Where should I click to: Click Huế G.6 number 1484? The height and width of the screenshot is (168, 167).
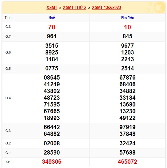[x=52, y=59]
